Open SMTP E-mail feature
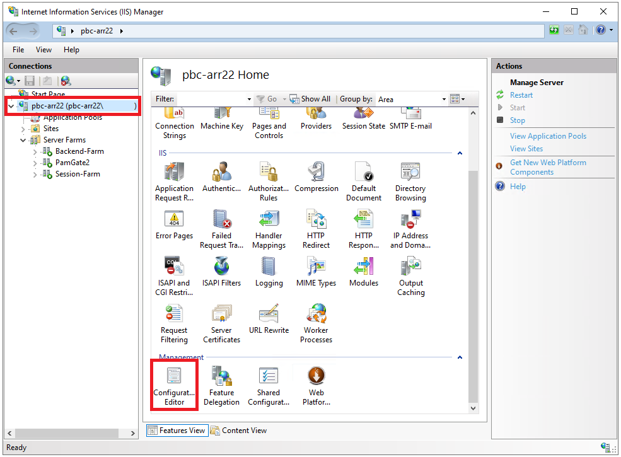 tap(410, 119)
